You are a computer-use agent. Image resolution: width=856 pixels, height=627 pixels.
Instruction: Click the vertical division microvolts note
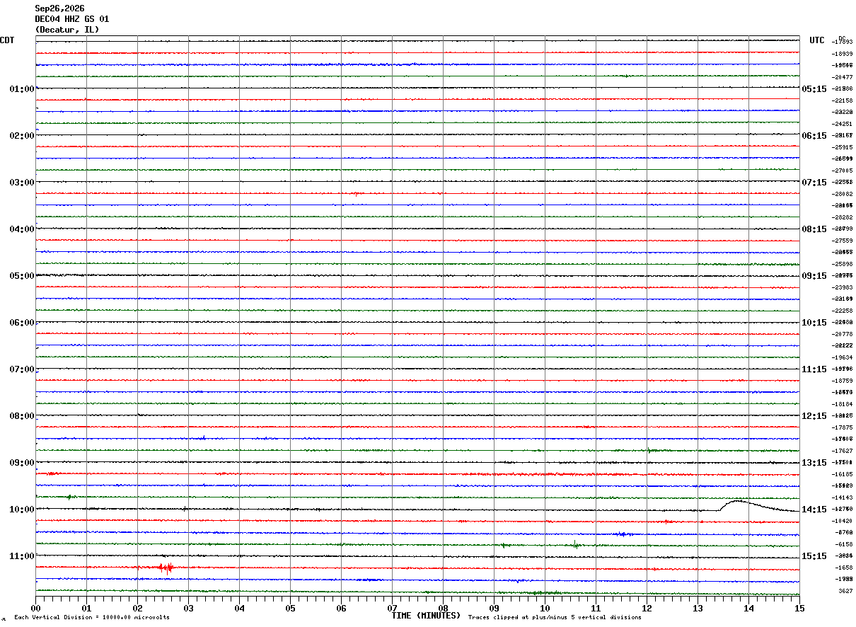click(92, 617)
